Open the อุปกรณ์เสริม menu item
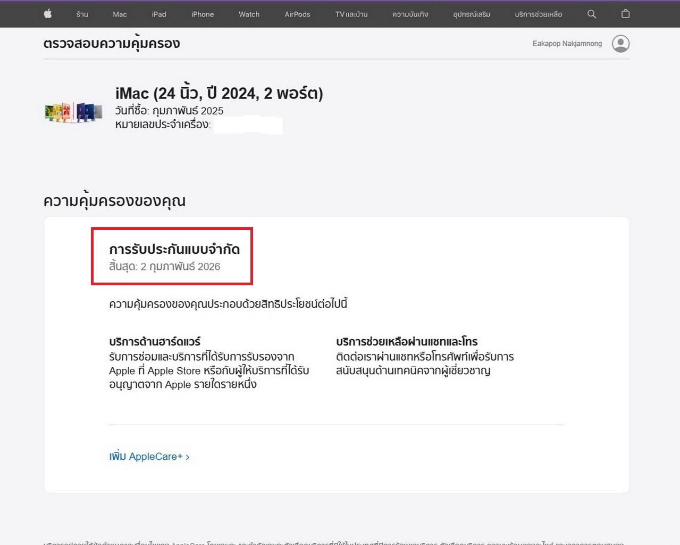The width and height of the screenshot is (680, 545). point(472,14)
